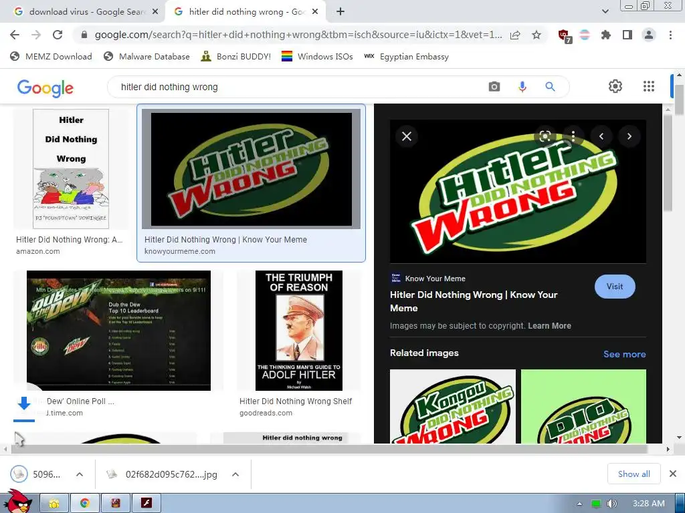
Task: Open the 5096 downloaded file
Action: coord(35,474)
